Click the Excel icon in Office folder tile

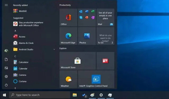(93, 12)
